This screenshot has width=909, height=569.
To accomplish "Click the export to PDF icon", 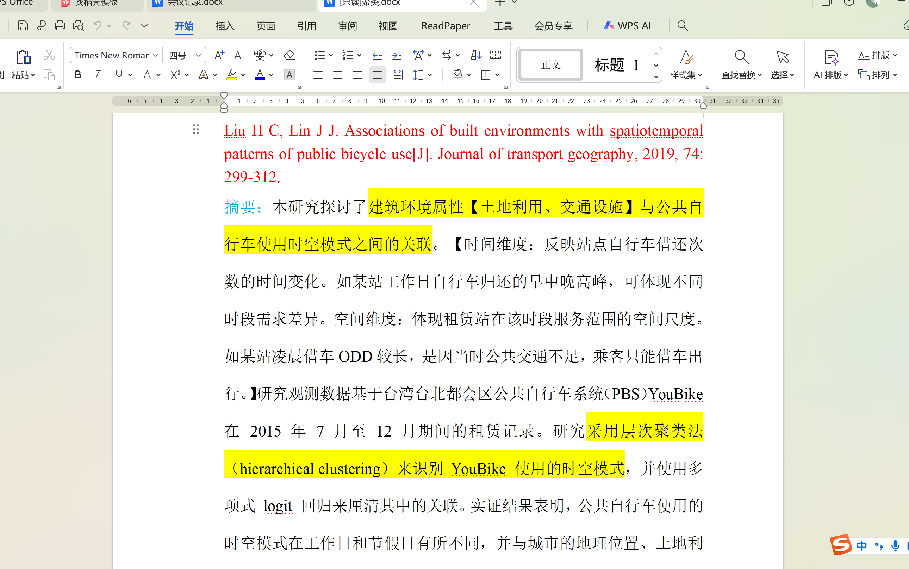I will pyautogui.click(x=41, y=26).
